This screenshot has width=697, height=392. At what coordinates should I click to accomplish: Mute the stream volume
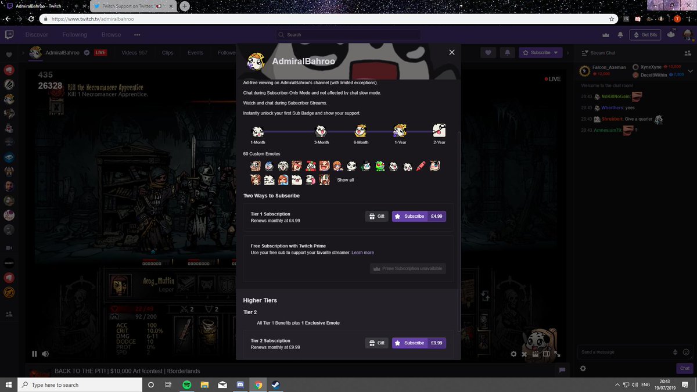tap(45, 354)
